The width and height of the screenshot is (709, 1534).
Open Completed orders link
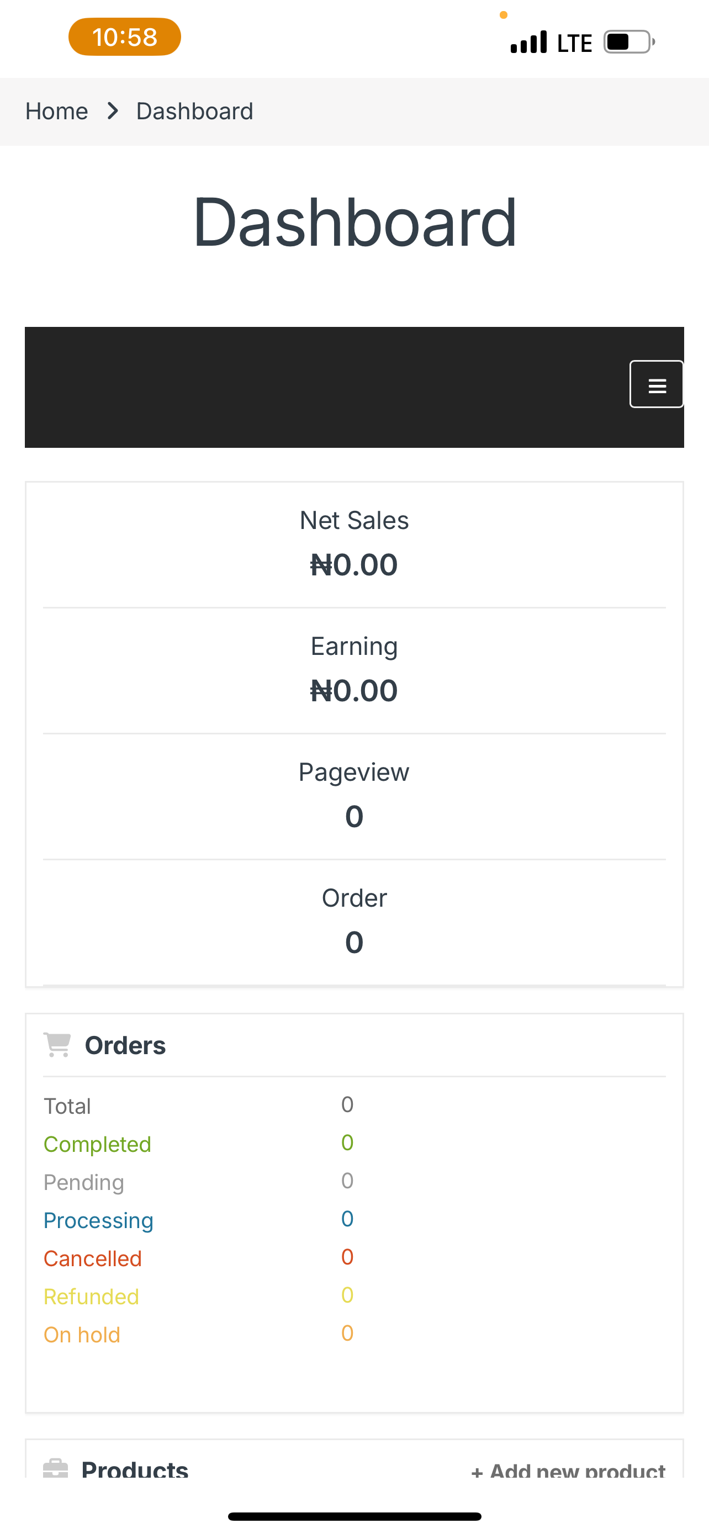point(97,1144)
